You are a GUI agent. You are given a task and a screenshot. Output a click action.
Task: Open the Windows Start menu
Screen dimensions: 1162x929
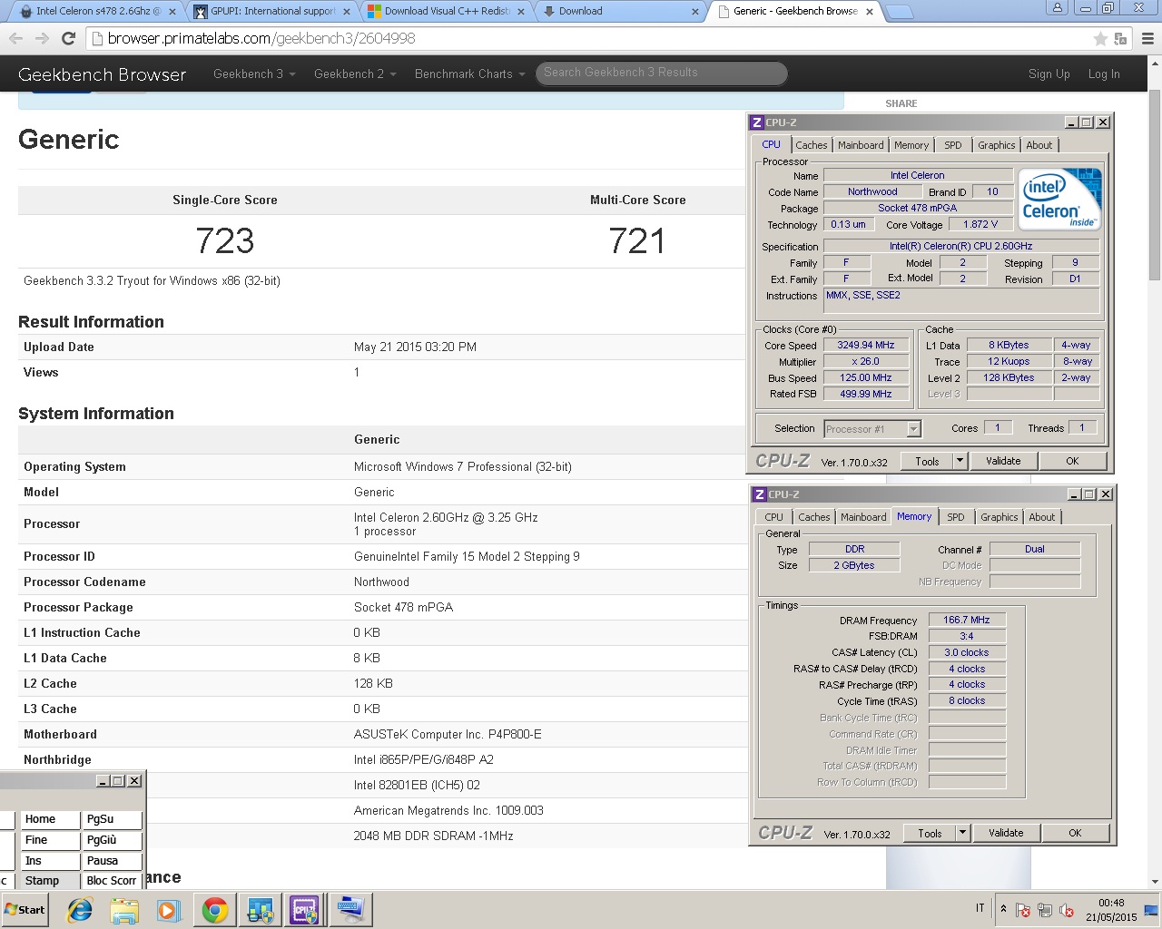(25, 910)
